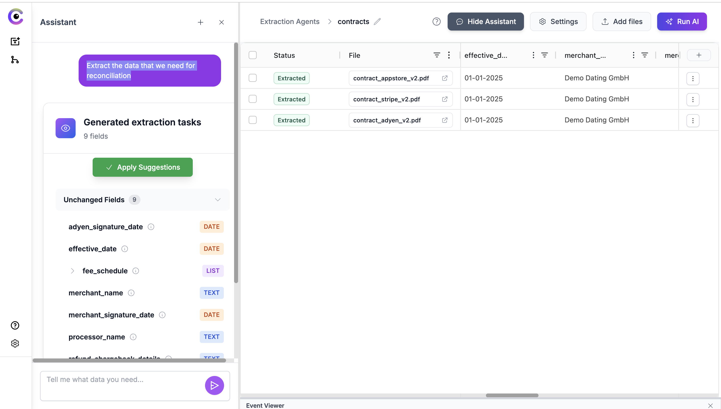Open contract_appstore_v2.pdf external link icon
Image resolution: width=721 pixels, height=409 pixels.
pos(445,78)
